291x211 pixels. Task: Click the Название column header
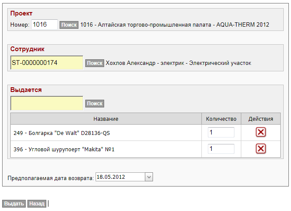click(106, 119)
